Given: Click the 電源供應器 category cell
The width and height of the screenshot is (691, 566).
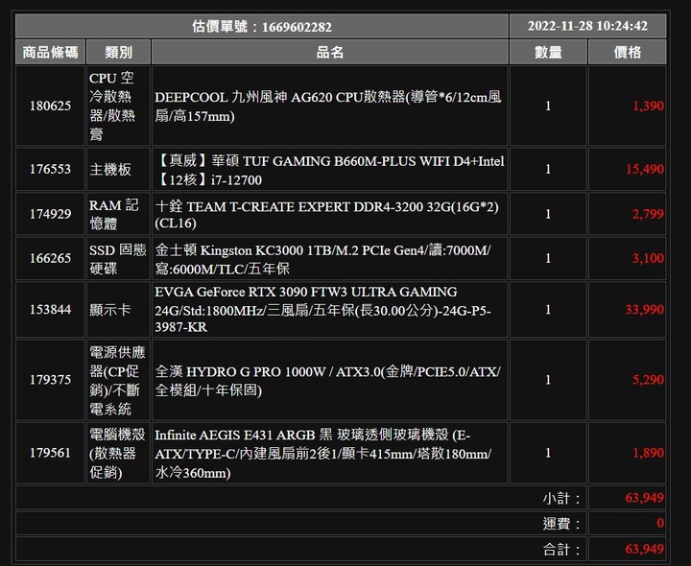Looking at the screenshot, I should pyautogui.click(x=117, y=380).
